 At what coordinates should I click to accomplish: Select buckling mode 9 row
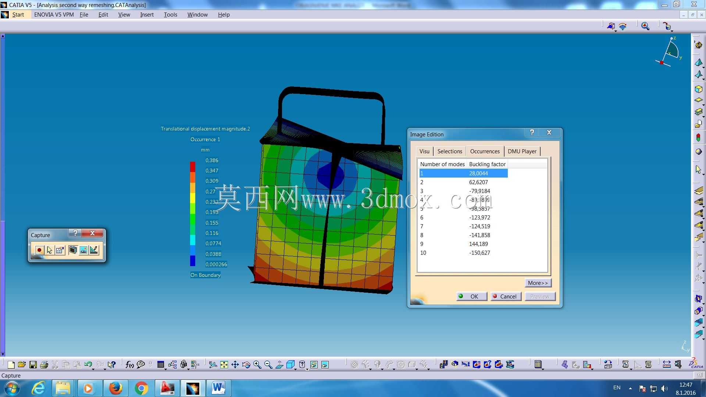point(463,244)
